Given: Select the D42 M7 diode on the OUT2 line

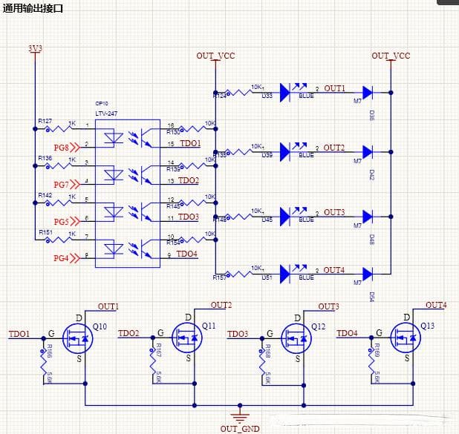Looking at the screenshot, I should pos(368,152).
